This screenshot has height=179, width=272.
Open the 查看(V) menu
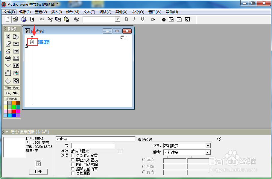coord(41,12)
